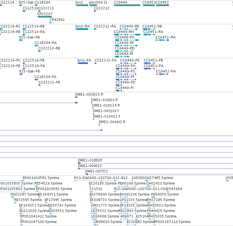This screenshot has height=226, width=233.
Task: Choose transcript CG9449-RH
Action: click(x=127, y=35)
